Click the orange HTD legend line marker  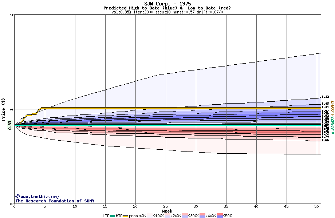point(126,216)
